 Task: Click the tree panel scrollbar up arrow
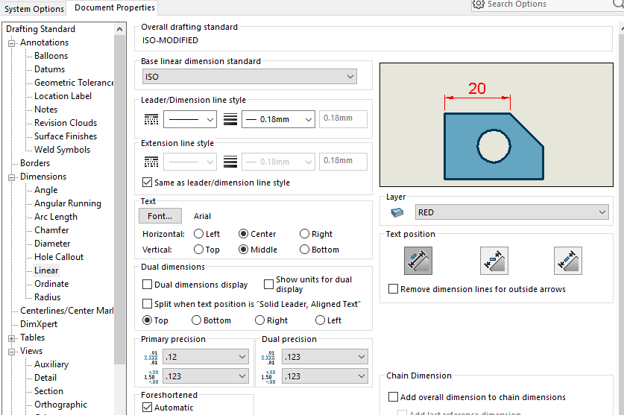tap(119, 29)
